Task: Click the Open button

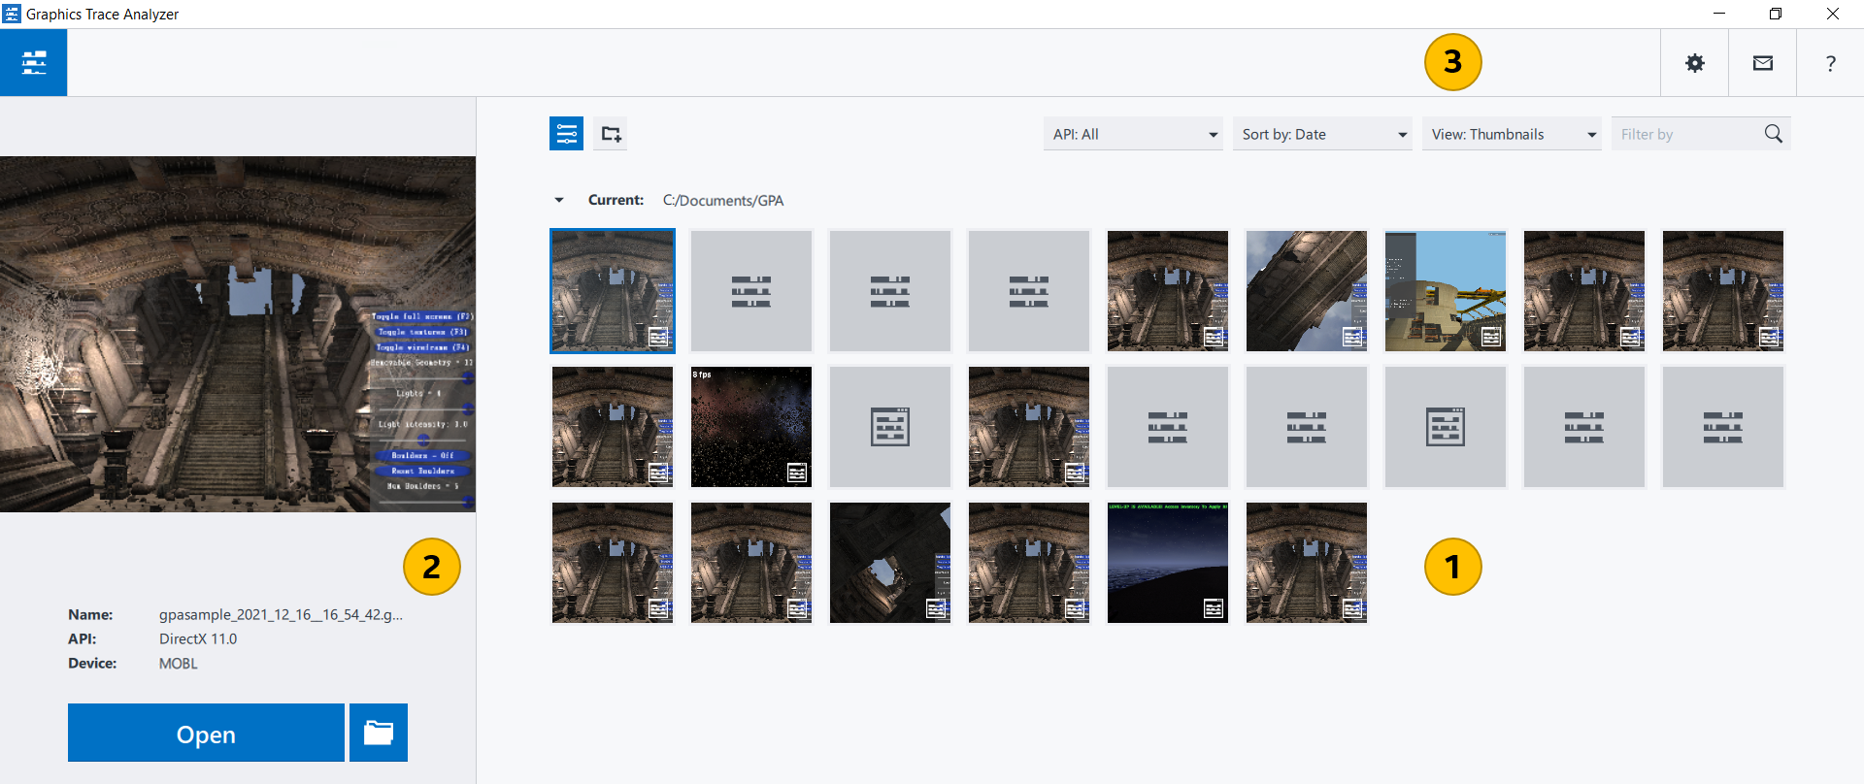Action: pyautogui.click(x=206, y=733)
